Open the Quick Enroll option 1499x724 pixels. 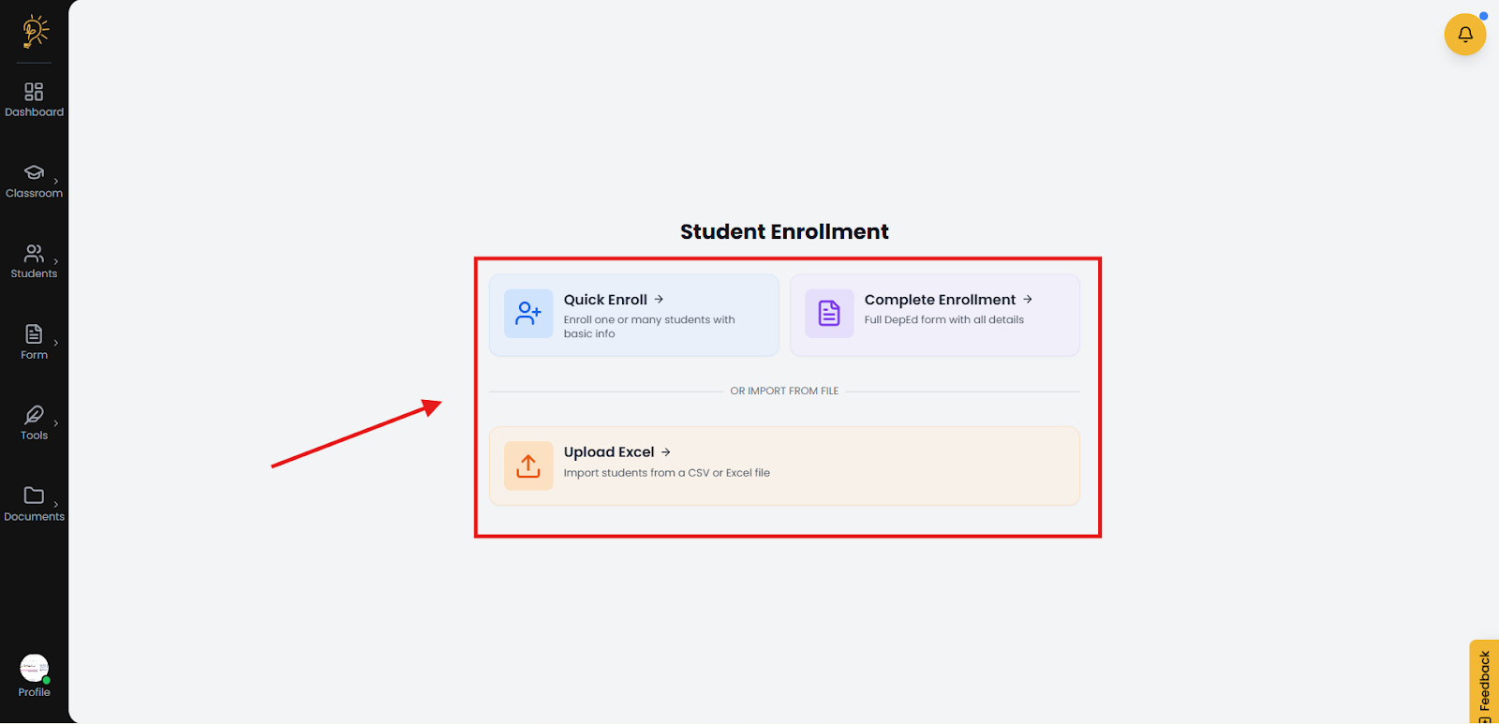click(x=634, y=316)
